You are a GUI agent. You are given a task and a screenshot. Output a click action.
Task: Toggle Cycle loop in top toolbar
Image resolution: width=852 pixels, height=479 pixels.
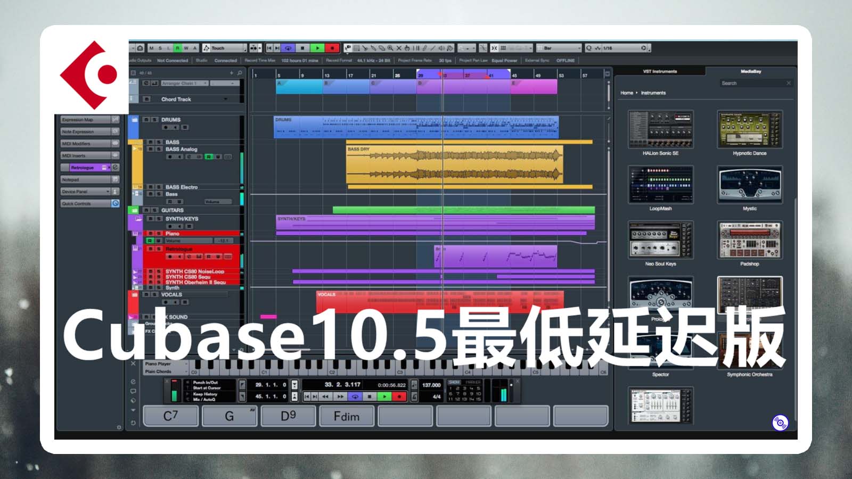(x=288, y=48)
